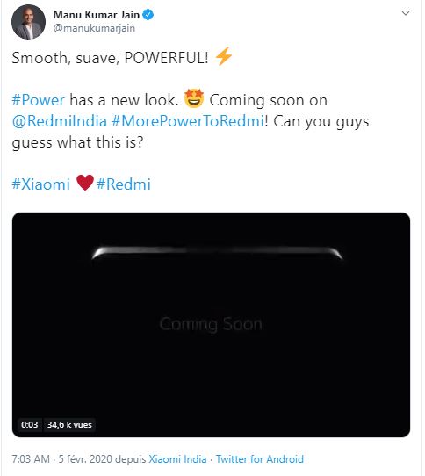Play the Coming Soon video
Image resolution: width=425 pixels, height=476 pixels.
click(211, 325)
